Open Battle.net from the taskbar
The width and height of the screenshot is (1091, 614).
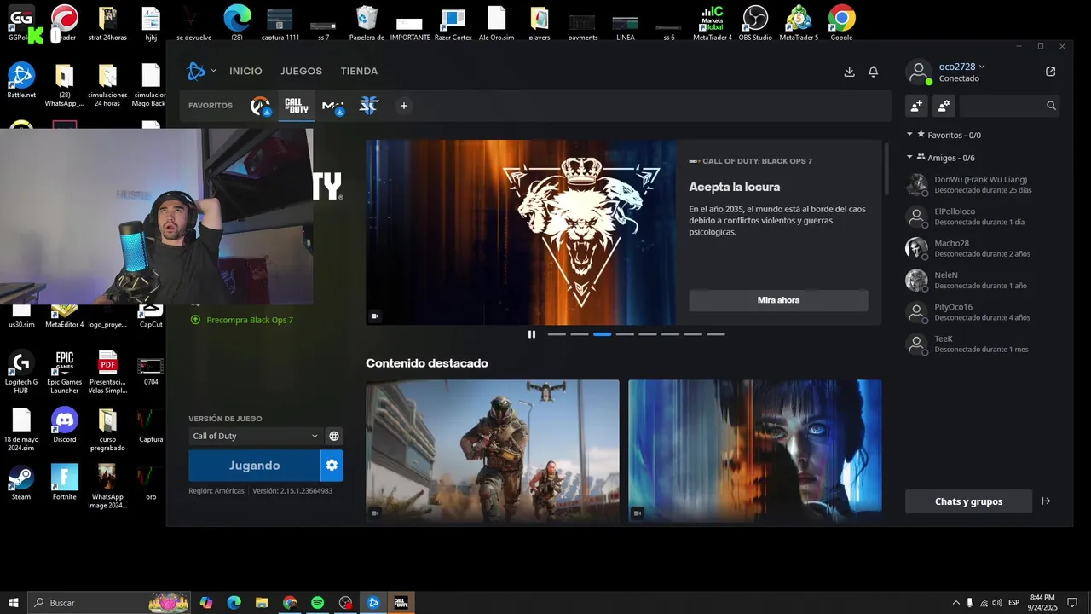372,603
